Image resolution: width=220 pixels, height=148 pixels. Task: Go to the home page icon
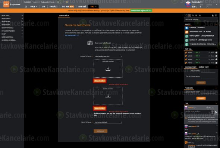point(26,7)
